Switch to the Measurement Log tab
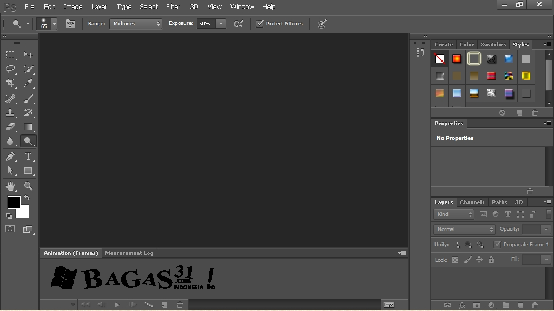This screenshot has height=311, width=554. pyautogui.click(x=129, y=253)
